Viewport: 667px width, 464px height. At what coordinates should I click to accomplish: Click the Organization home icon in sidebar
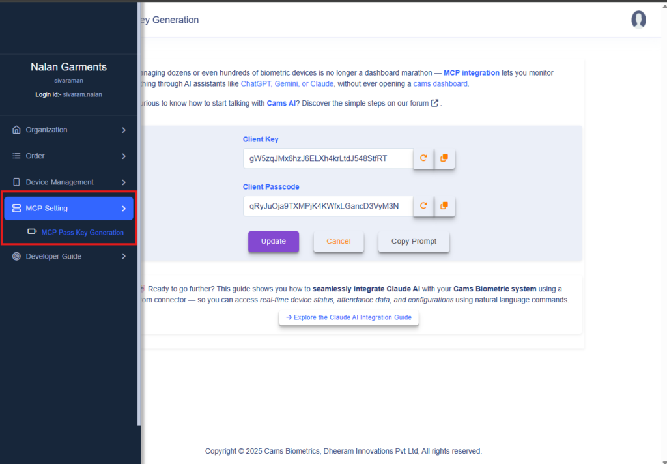(17, 130)
